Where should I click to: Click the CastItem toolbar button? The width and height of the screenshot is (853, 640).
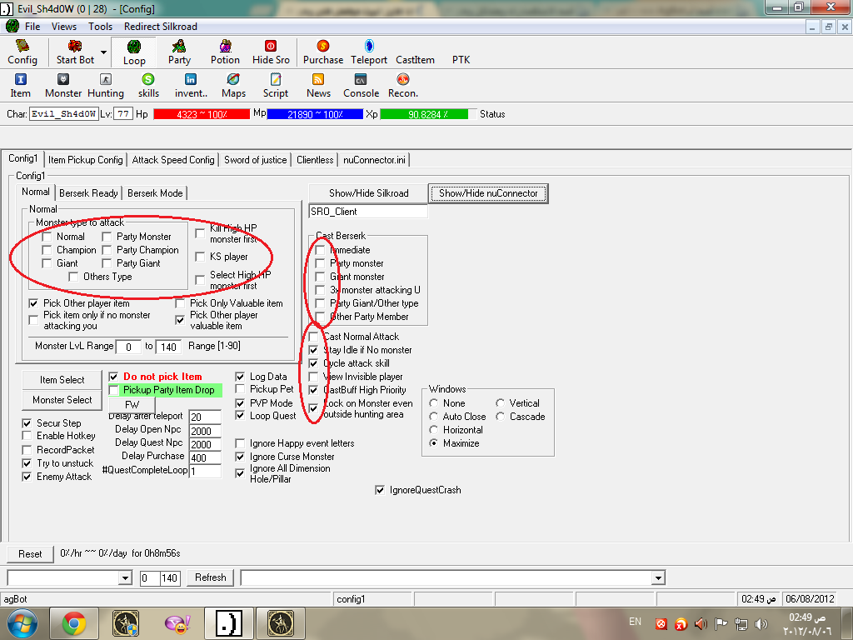pos(415,60)
